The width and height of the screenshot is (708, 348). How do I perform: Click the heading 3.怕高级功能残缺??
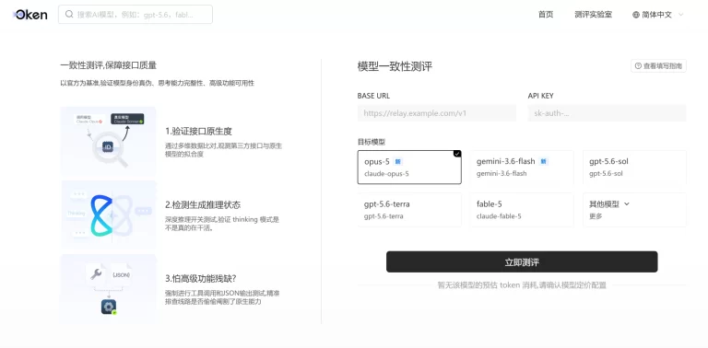[x=200, y=278]
